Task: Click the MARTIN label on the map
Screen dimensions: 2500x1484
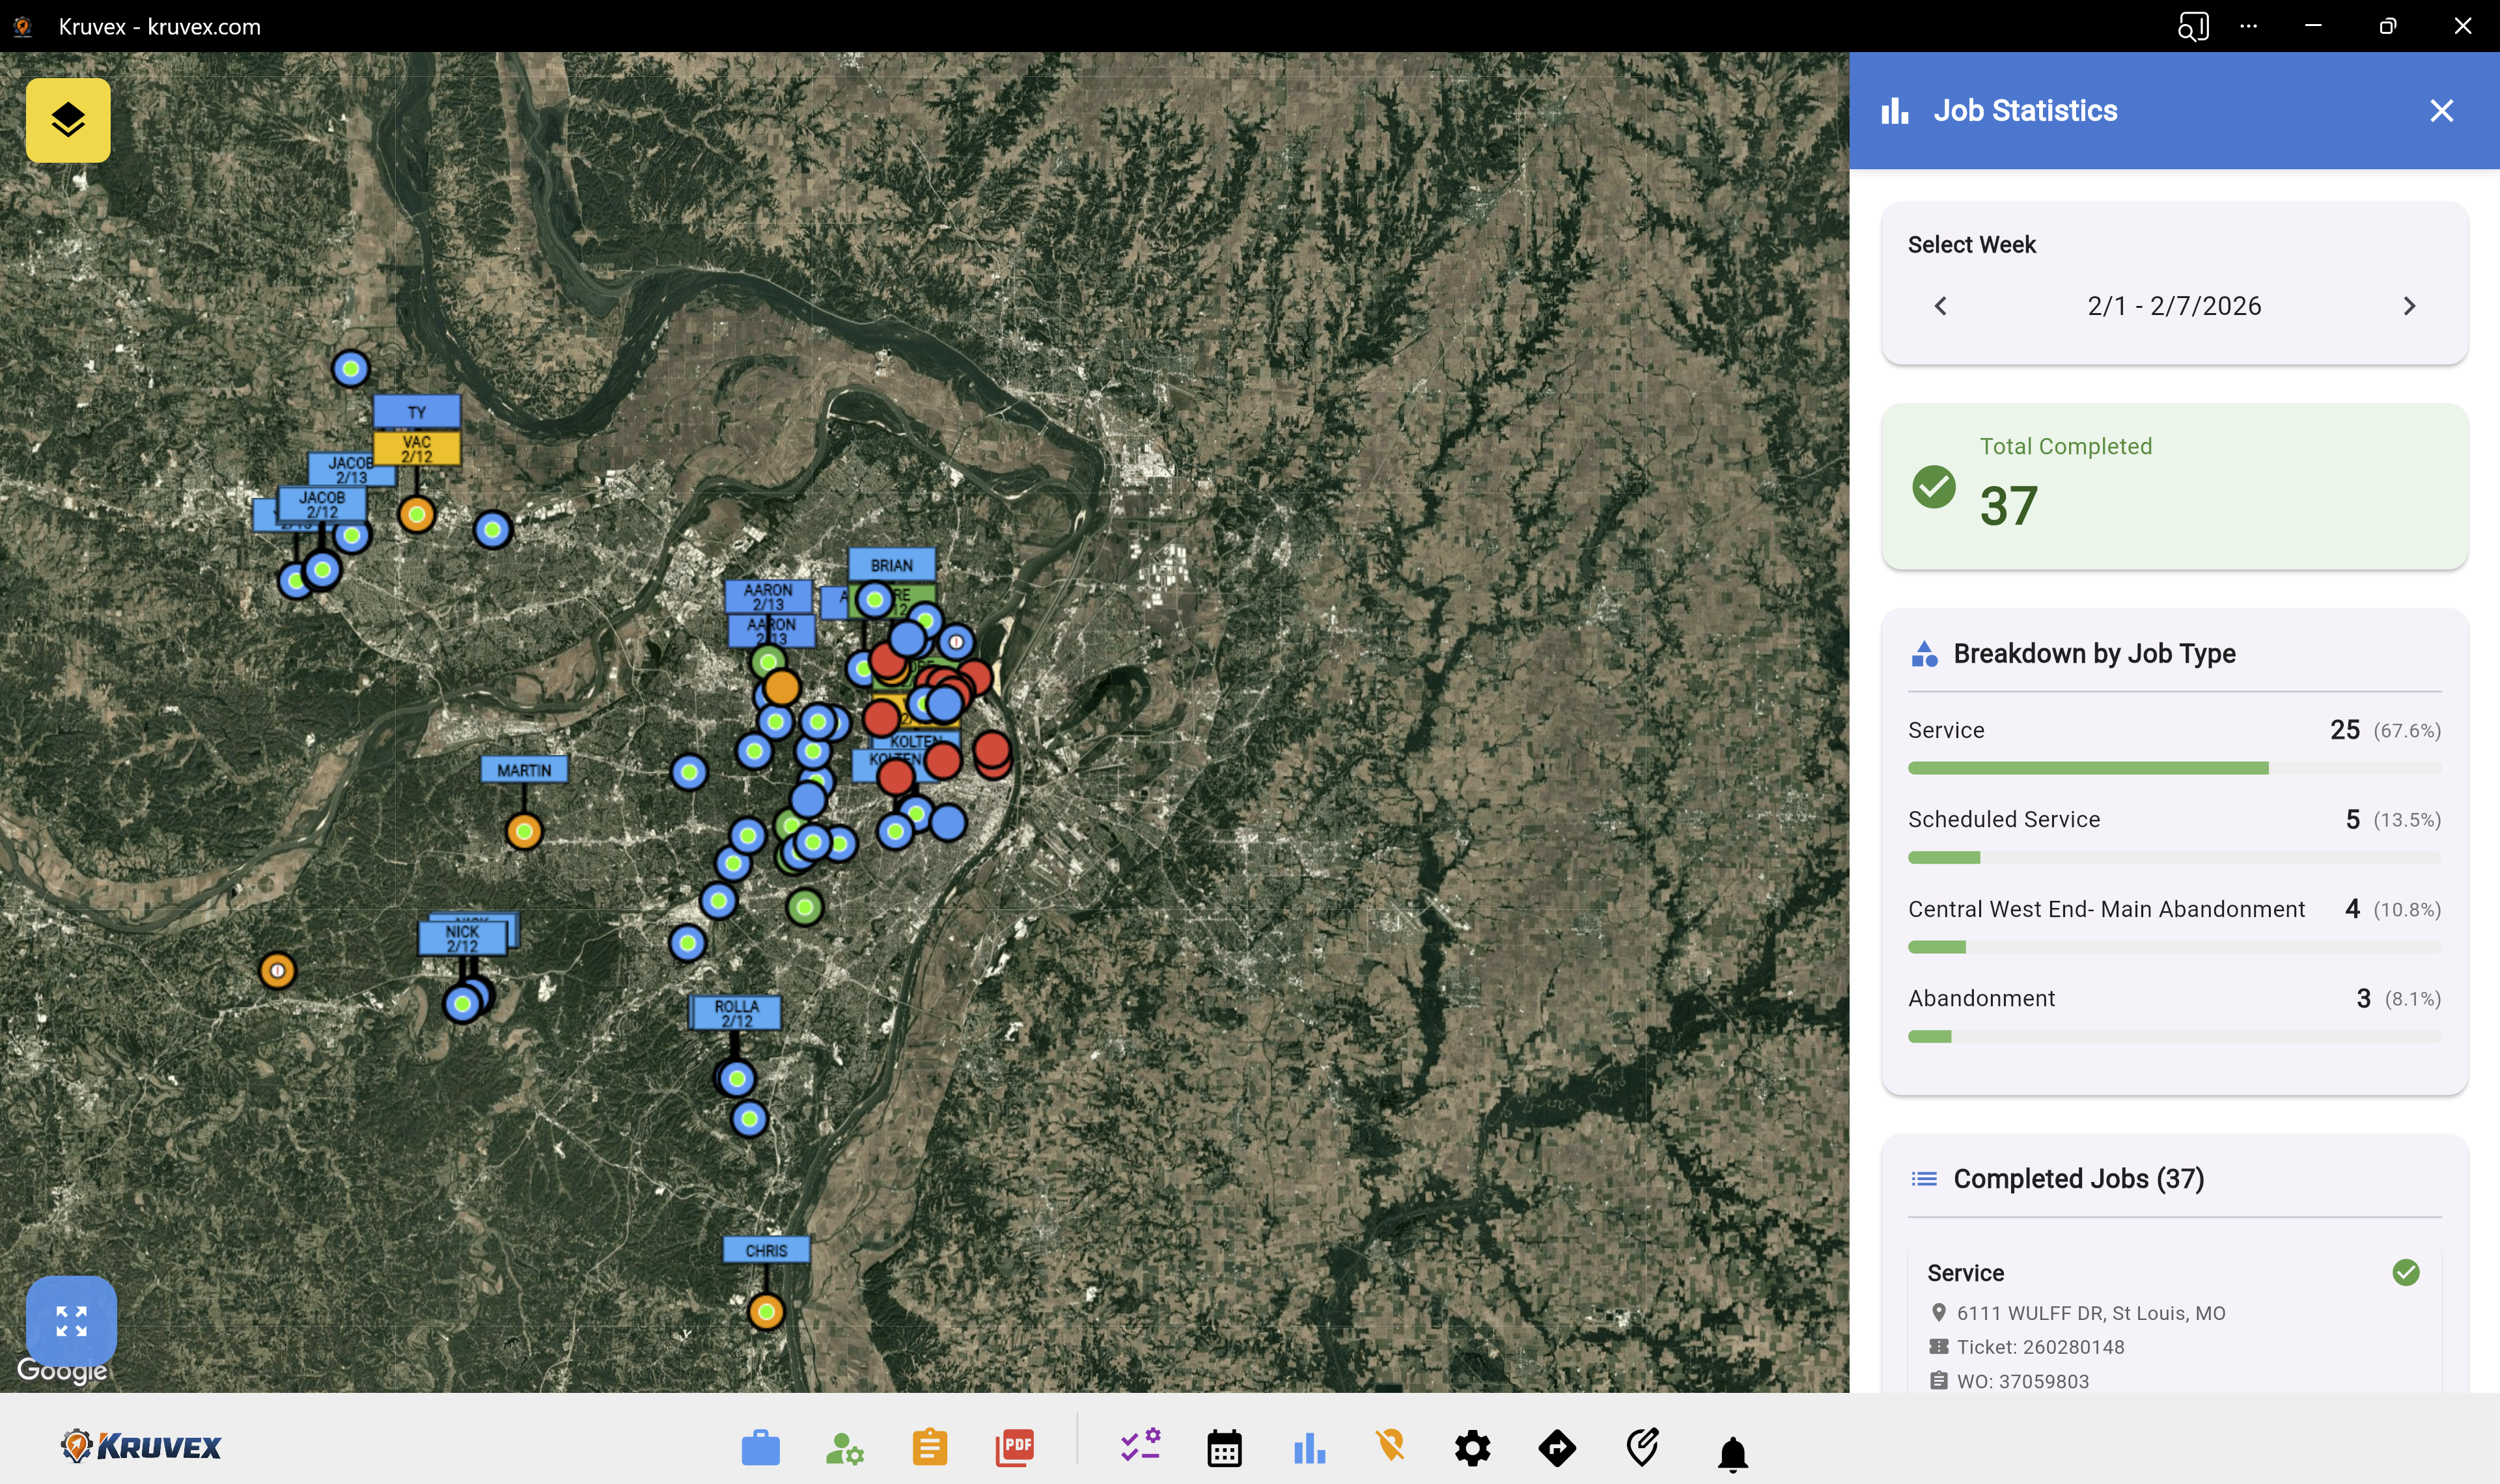Action: [x=524, y=770]
